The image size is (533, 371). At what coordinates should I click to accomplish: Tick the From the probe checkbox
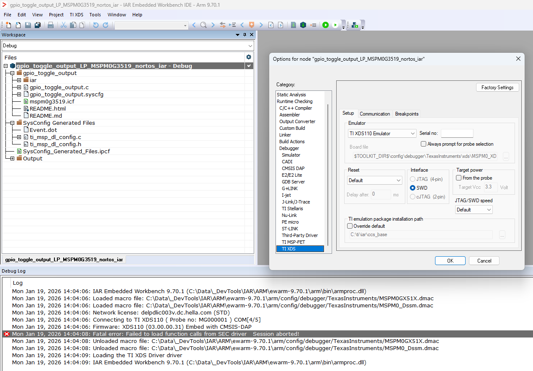pyautogui.click(x=458, y=178)
